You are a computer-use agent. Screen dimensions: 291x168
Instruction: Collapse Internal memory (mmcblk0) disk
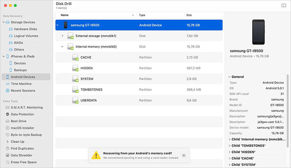pyautogui.click(x=62, y=47)
